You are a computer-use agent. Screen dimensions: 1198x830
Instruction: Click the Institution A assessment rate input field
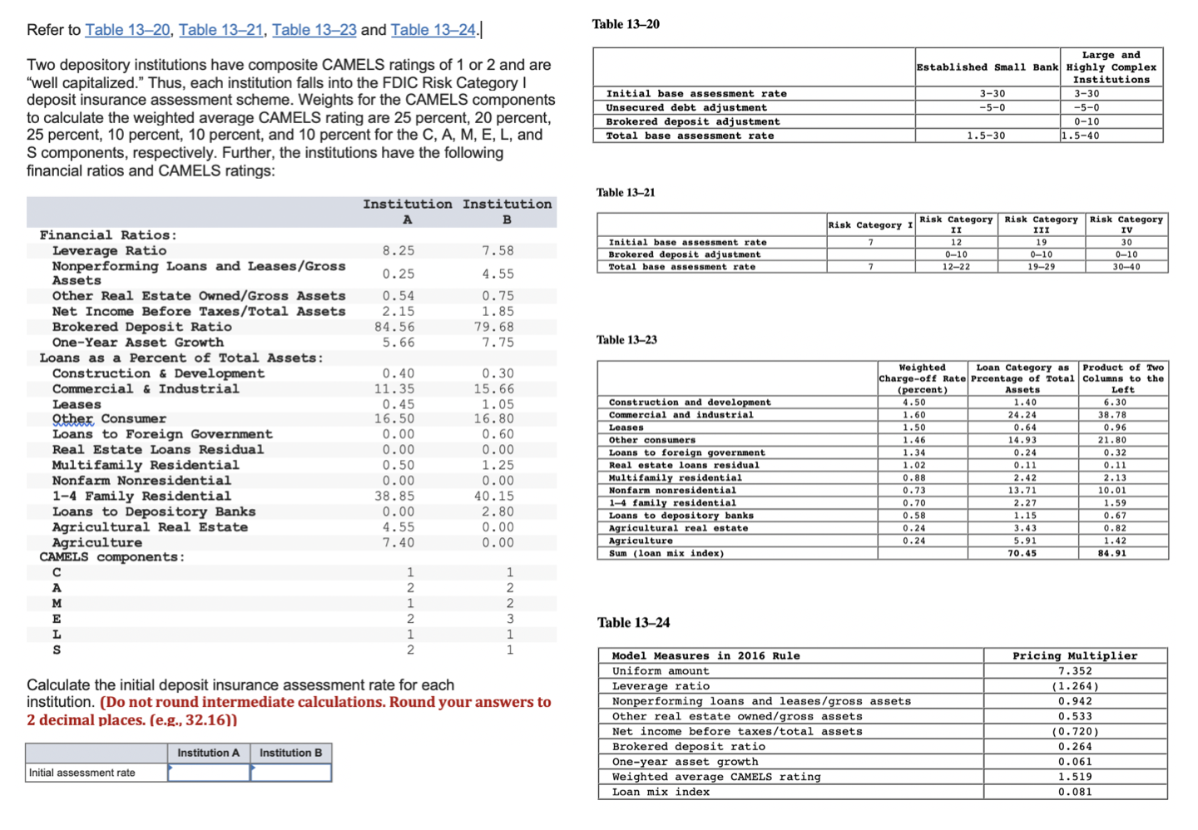tap(208, 772)
